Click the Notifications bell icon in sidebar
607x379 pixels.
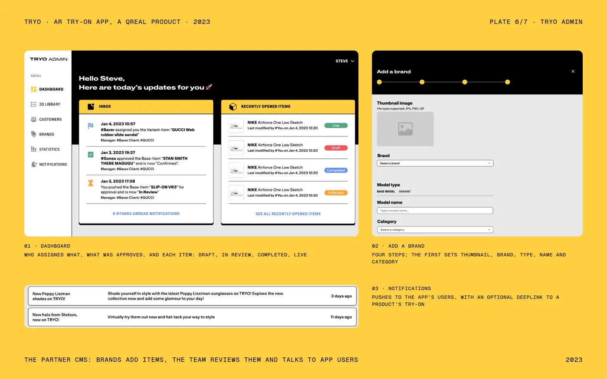[x=34, y=164]
